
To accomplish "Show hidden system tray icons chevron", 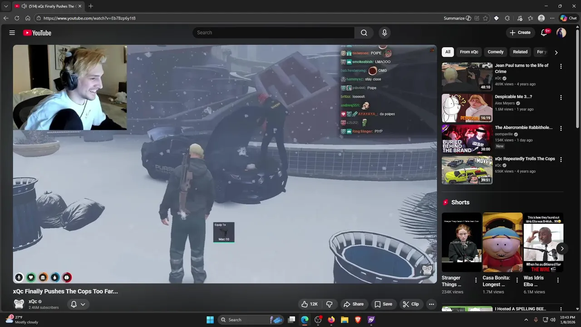I will coord(526,320).
